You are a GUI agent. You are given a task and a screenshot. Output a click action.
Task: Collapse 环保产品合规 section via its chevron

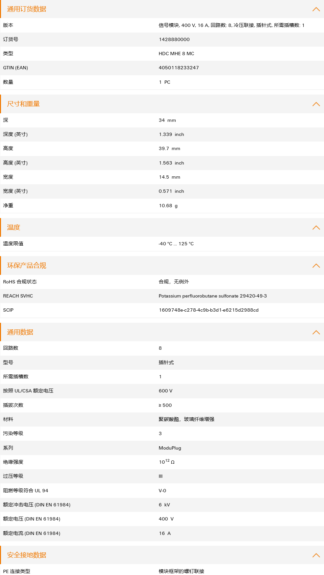pyautogui.click(x=316, y=266)
